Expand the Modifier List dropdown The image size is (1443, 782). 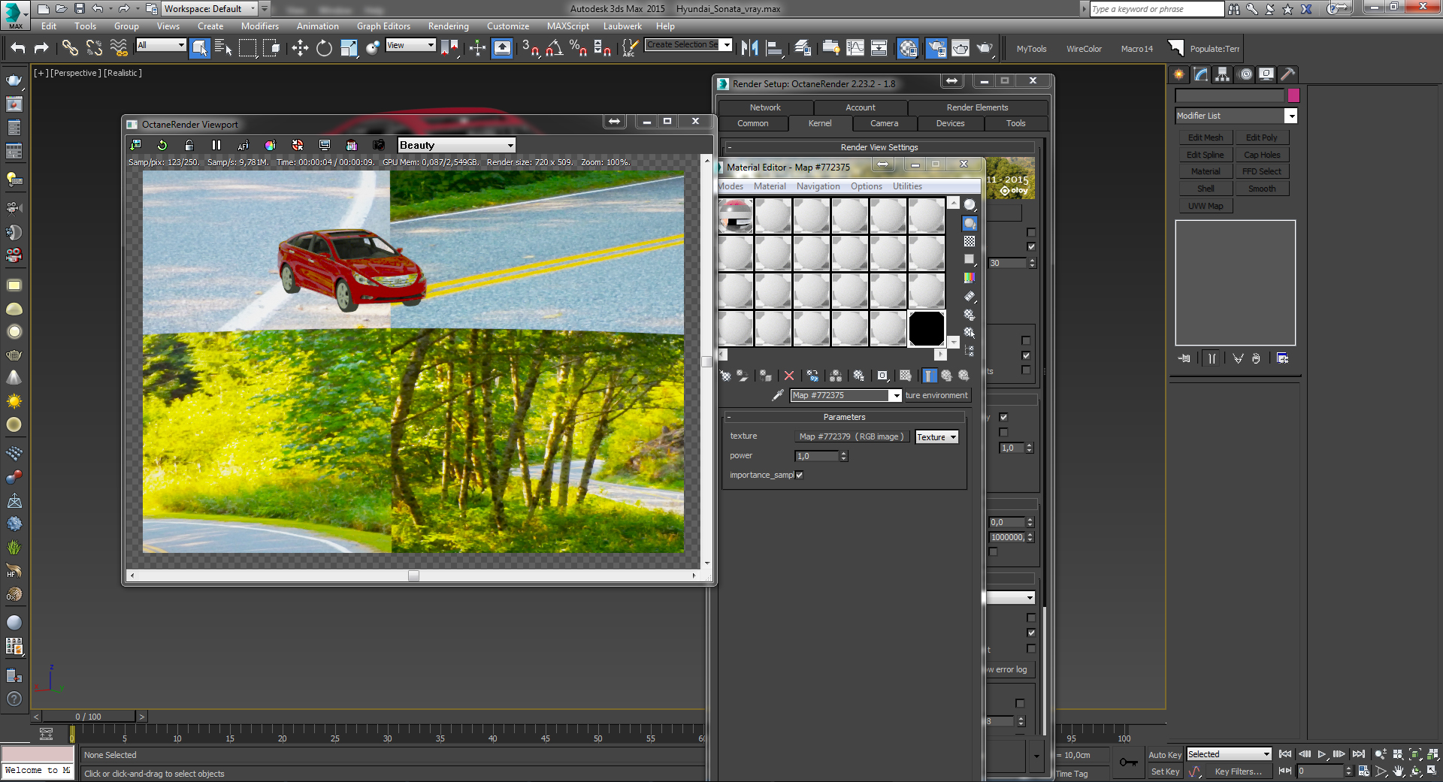(1236, 116)
